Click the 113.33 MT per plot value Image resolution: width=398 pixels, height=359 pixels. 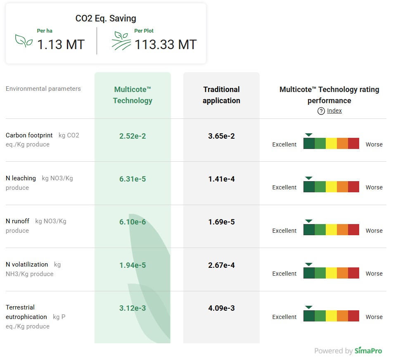[166, 45]
